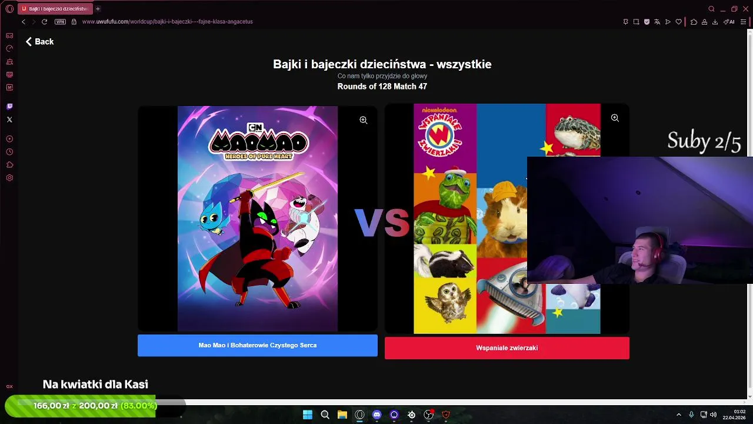Screen dimensions: 753x424
Task: Open GX Cleaner icon in sidebar
Action: click(x=9, y=61)
